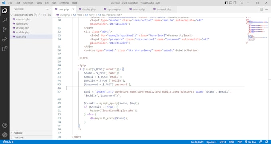This screenshot has height=144, width=271.
Task: Open explorer Views and More Actions menu
Action: (48, 9)
